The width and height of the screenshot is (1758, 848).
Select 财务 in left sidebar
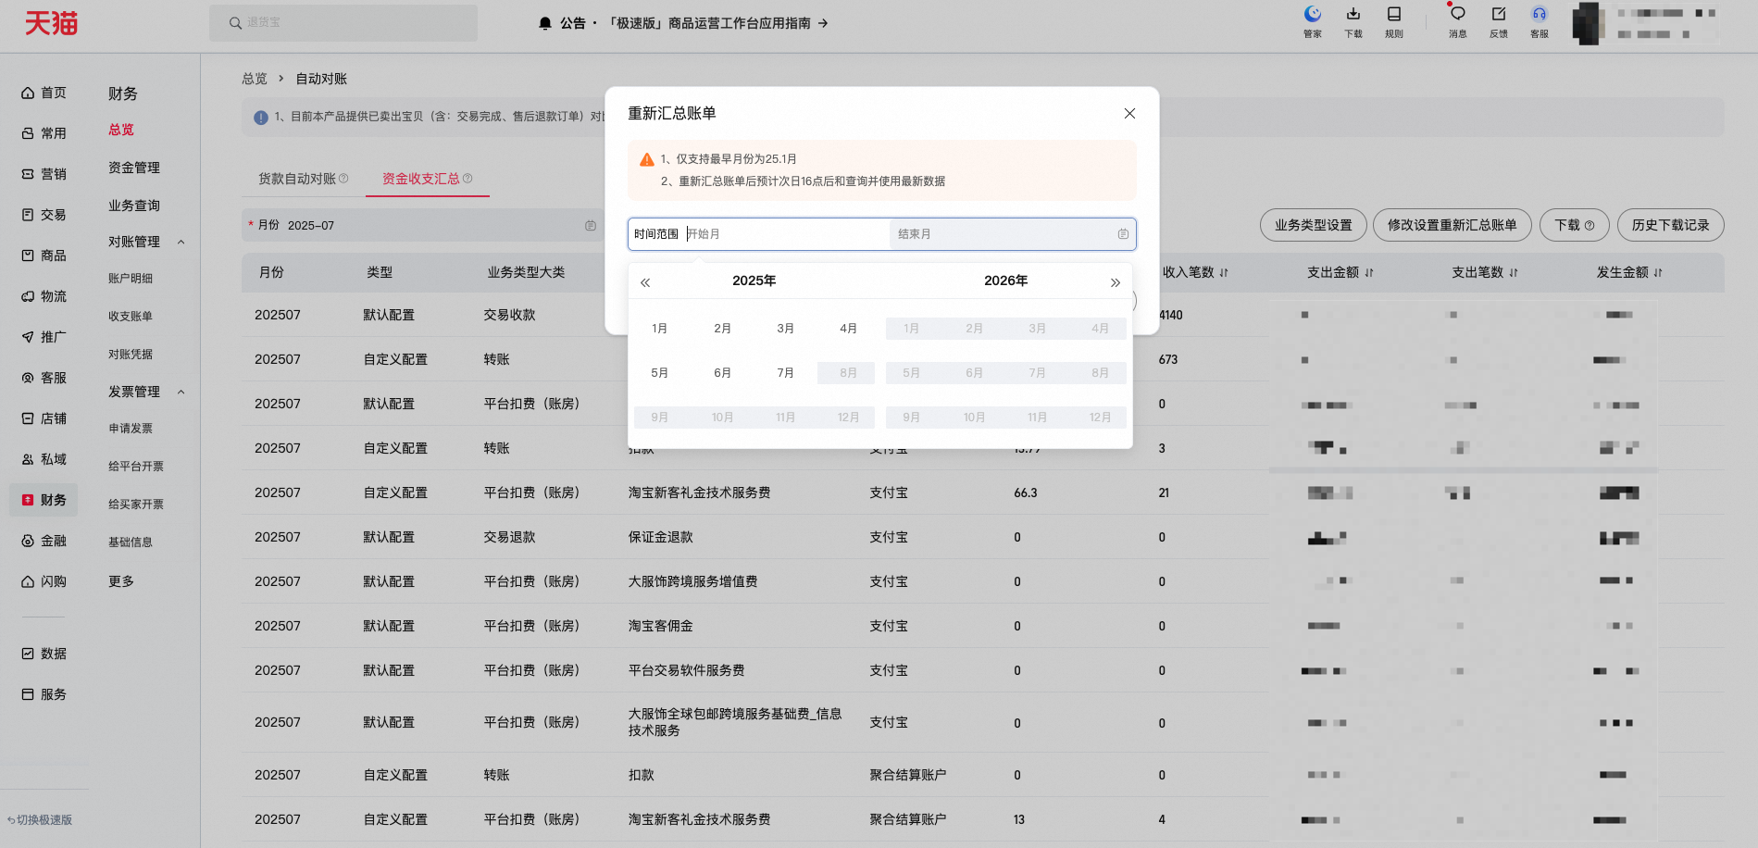point(44,500)
